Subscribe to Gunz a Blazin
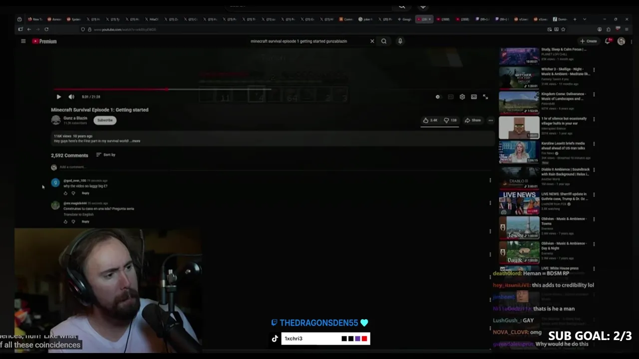 (105, 120)
